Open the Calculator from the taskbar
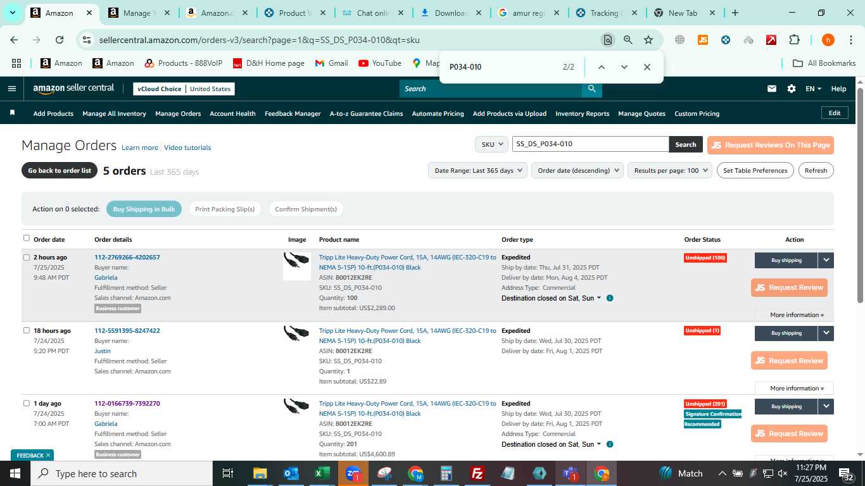 pos(446,473)
